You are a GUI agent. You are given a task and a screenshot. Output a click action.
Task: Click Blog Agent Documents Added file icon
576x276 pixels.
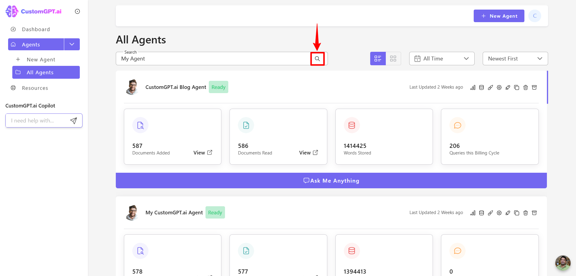click(140, 125)
